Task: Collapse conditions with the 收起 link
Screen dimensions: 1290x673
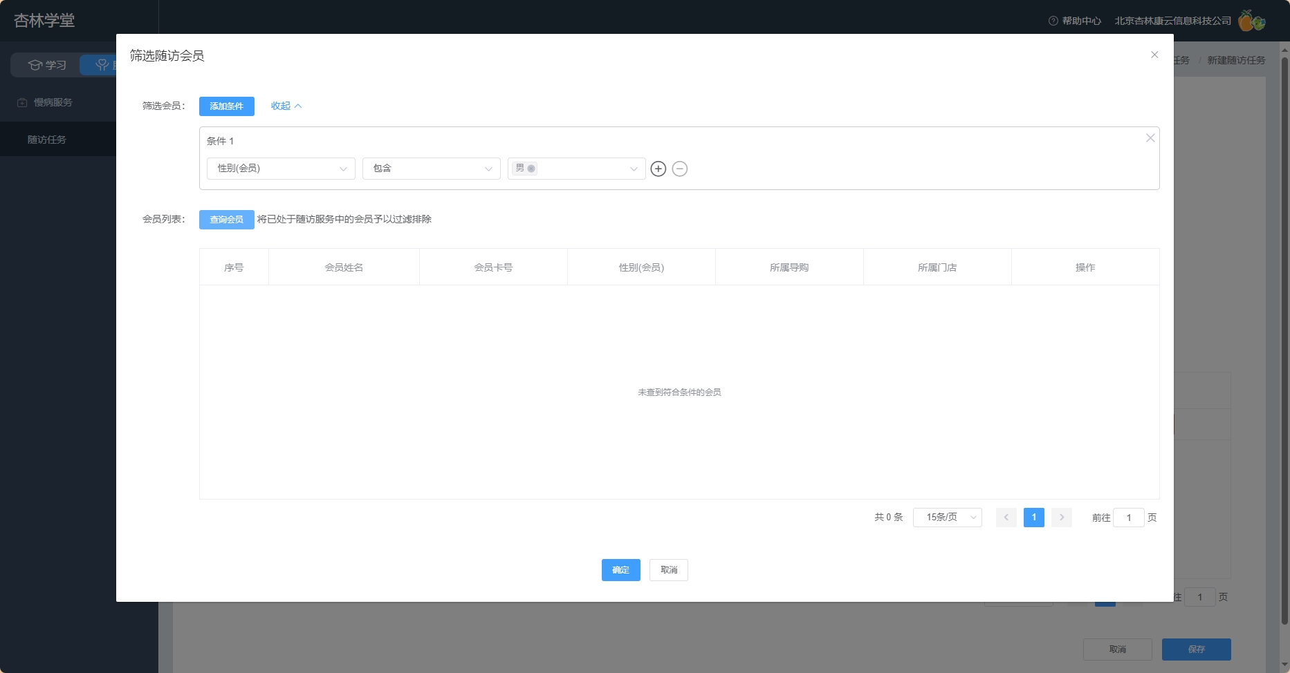Action: tap(286, 106)
